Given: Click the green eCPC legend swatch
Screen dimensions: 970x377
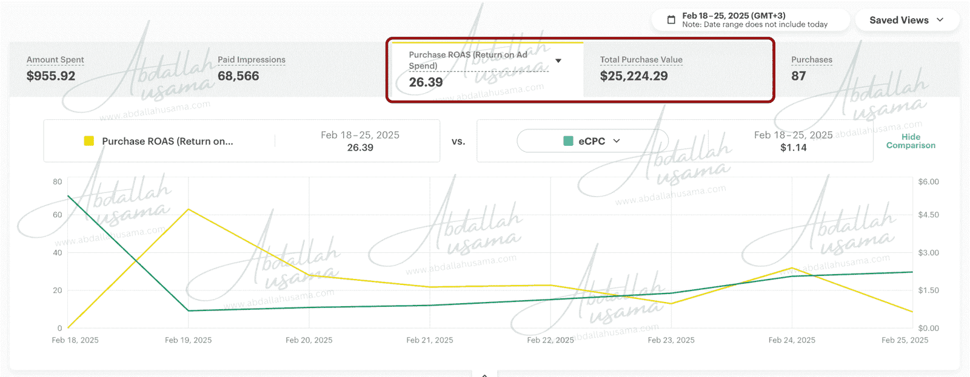Looking at the screenshot, I should (x=568, y=141).
